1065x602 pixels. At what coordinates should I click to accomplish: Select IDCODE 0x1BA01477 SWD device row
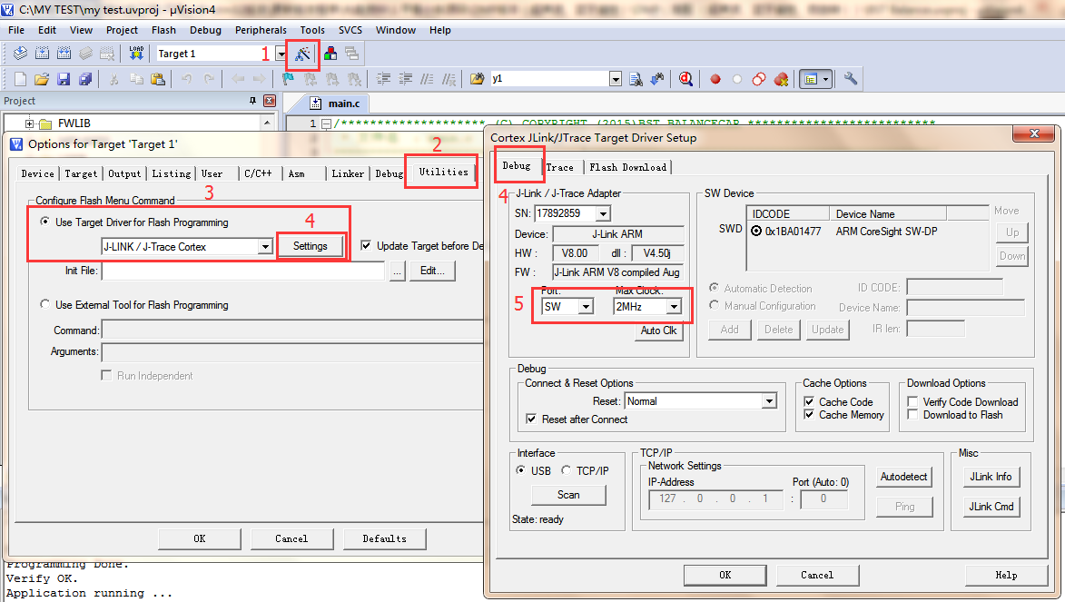click(867, 231)
